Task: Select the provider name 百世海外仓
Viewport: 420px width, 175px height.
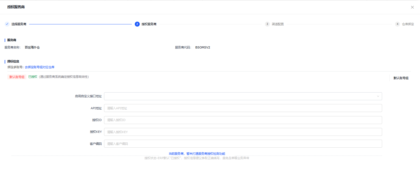Action: [x=33, y=47]
